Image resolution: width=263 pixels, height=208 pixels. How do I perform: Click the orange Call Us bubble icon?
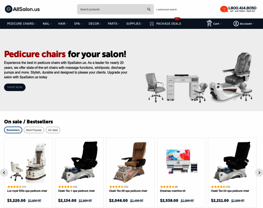[224, 9]
